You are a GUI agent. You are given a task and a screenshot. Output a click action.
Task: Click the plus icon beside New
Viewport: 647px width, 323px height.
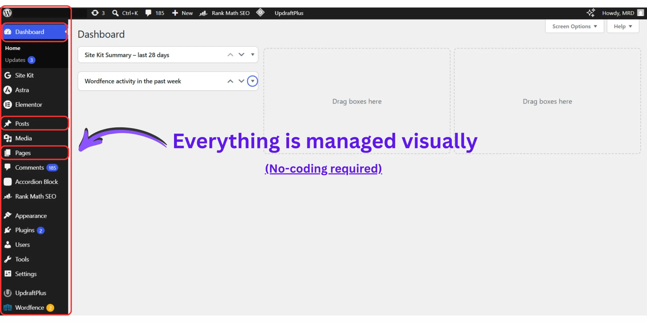(x=175, y=13)
